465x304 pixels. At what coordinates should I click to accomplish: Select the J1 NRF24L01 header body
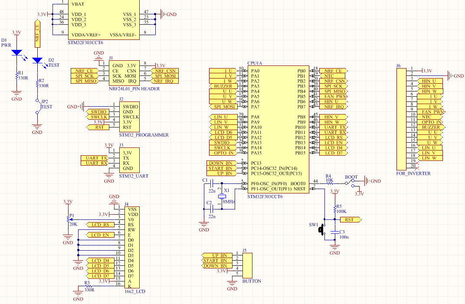(124, 73)
